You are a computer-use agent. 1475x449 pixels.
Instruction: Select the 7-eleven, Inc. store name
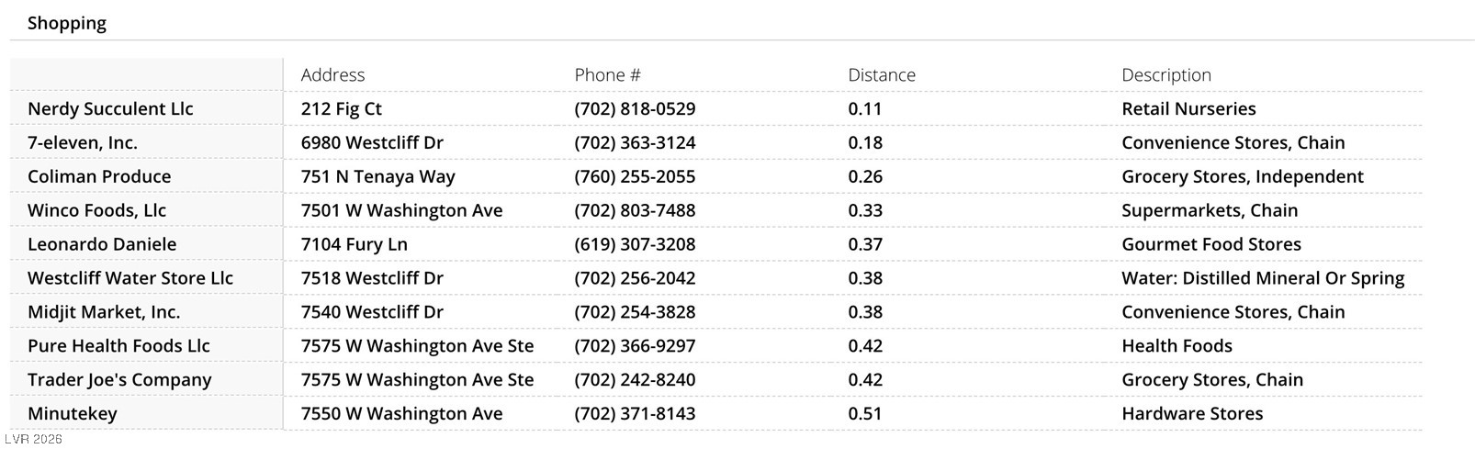pos(83,143)
